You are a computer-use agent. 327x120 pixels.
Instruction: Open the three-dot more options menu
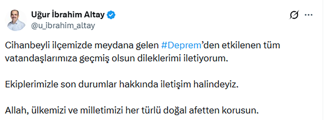click(x=309, y=15)
